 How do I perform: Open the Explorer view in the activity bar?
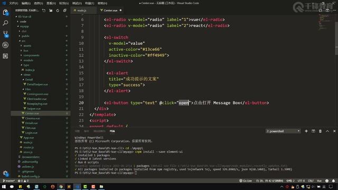click(x=5, y=13)
